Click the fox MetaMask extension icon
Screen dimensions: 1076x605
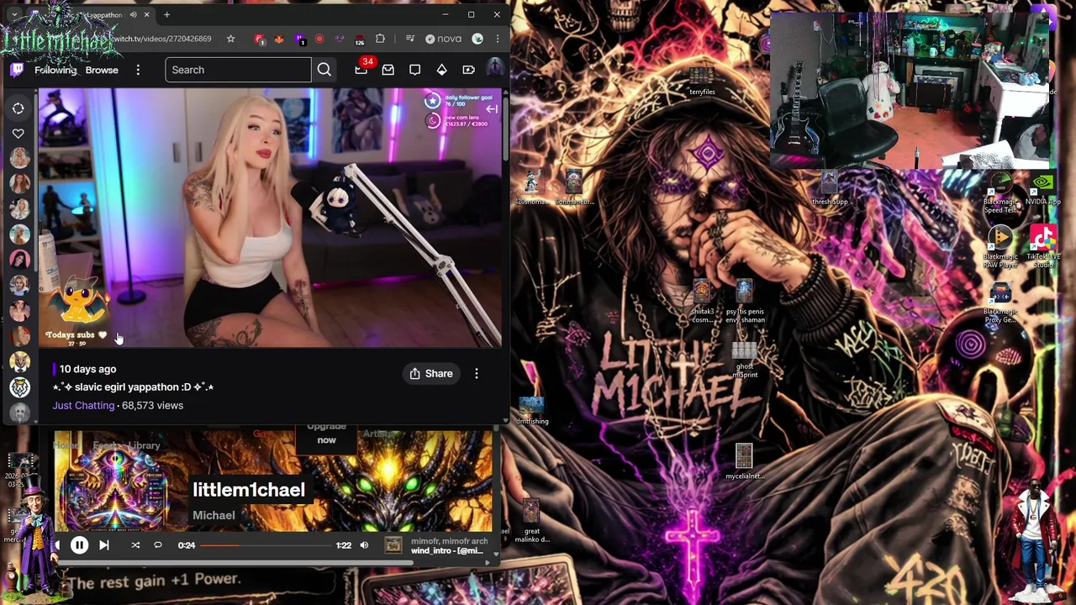point(279,39)
